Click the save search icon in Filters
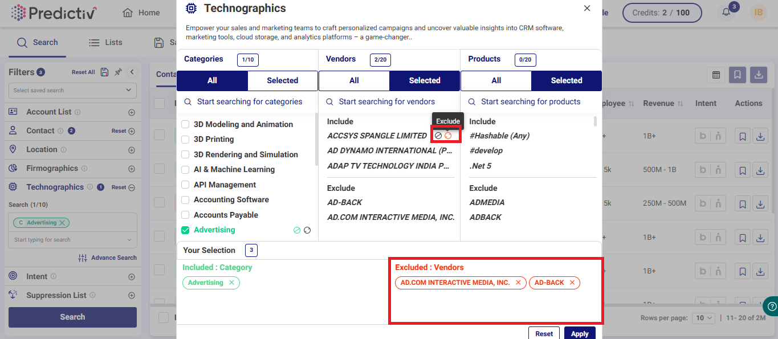 (x=104, y=72)
